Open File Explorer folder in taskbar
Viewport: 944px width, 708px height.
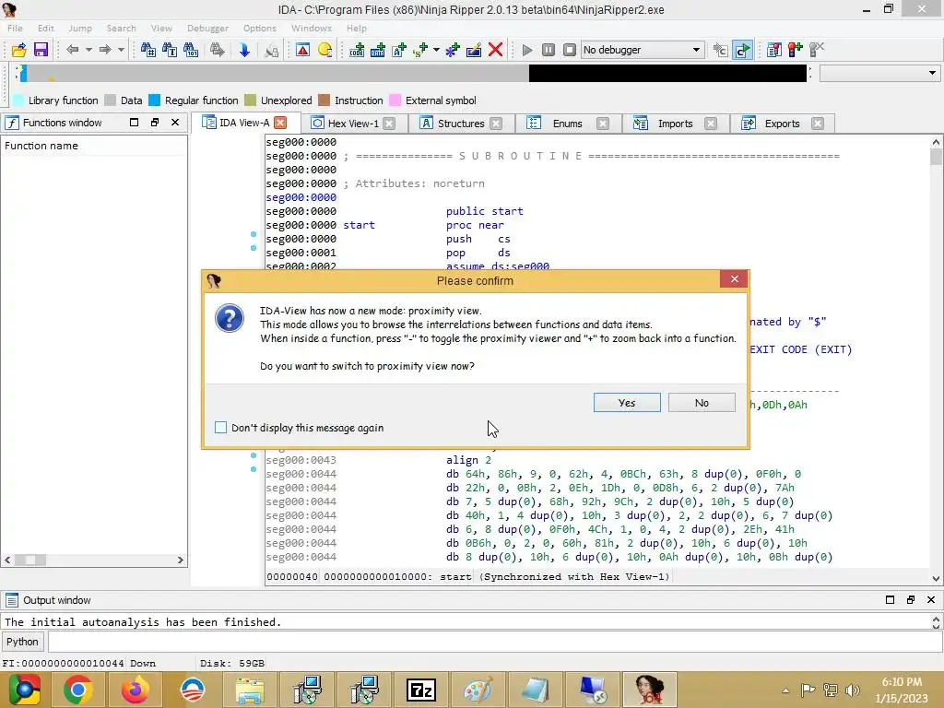(x=250, y=690)
